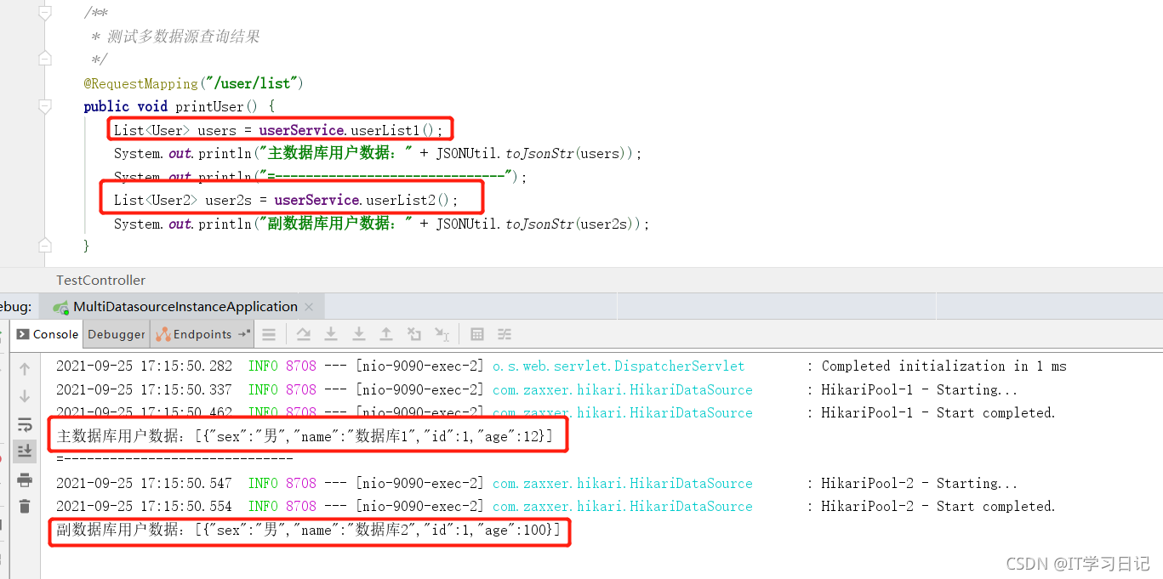Toggle Scroll to End in console
This screenshot has width=1163, height=579.
pos(25,451)
